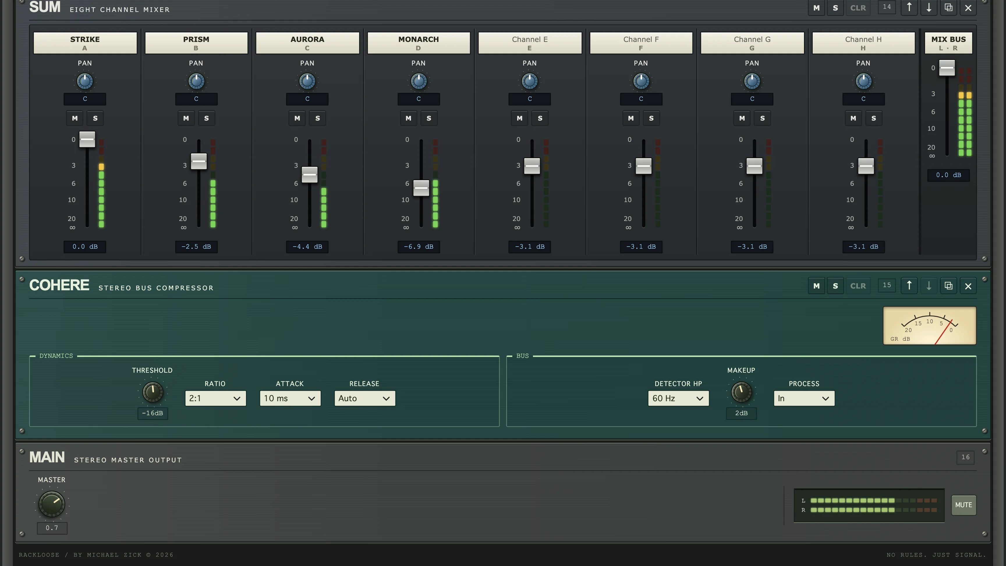Duplicate the COHERE compressor module
The image size is (1006, 566).
(x=948, y=286)
